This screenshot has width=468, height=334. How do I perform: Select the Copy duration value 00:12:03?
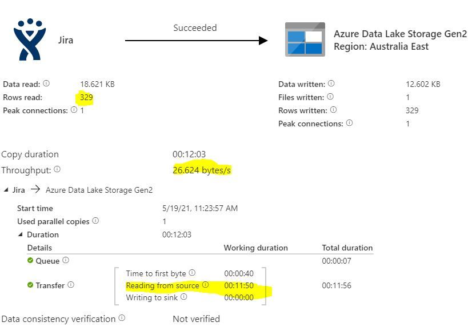189,154
